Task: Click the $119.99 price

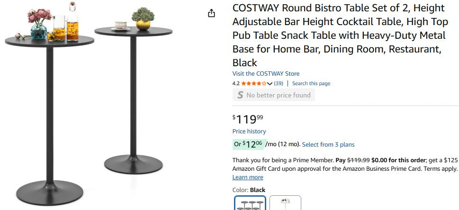Action: [248, 119]
